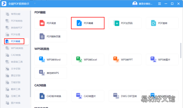
Task: Launch the blue PDF编辑 pencil icon
Action: 79,23
